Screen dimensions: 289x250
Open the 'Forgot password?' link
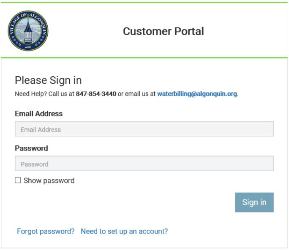pos(46,231)
